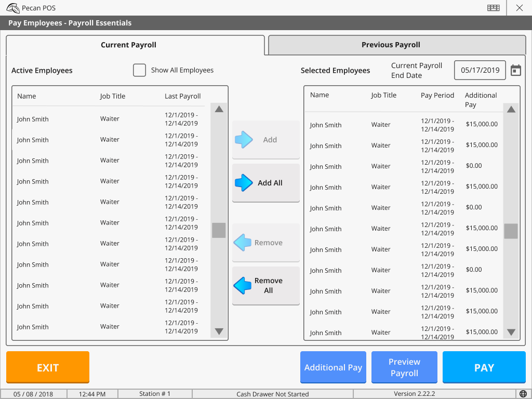Open the on-screen keyboard from the title bar

click(x=493, y=8)
